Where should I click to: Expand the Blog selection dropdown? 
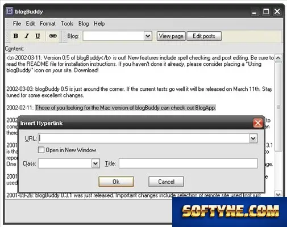click(x=148, y=36)
